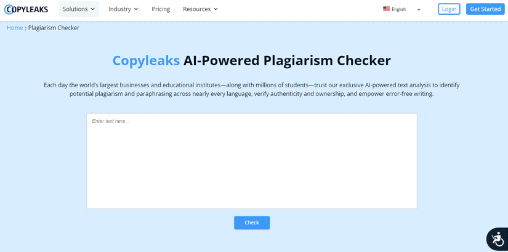The width and height of the screenshot is (508, 252).
Task: Open the accessibility options icon
Action: pyautogui.click(x=497, y=239)
